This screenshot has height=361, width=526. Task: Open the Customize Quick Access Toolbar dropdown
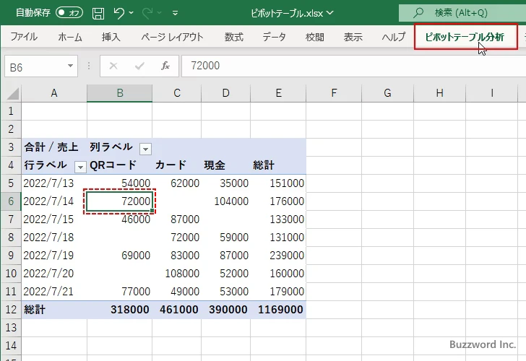point(175,13)
